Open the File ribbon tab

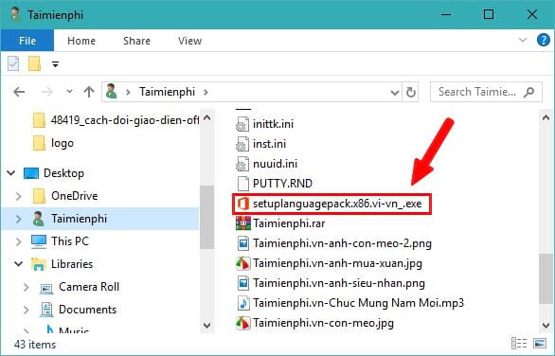click(x=27, y=41)
